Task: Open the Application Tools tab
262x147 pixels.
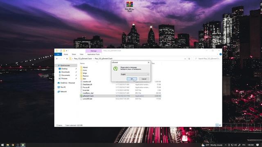Action: point(93,54)
